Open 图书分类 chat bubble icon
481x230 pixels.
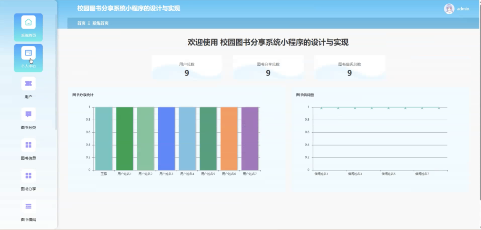point(28,114)
